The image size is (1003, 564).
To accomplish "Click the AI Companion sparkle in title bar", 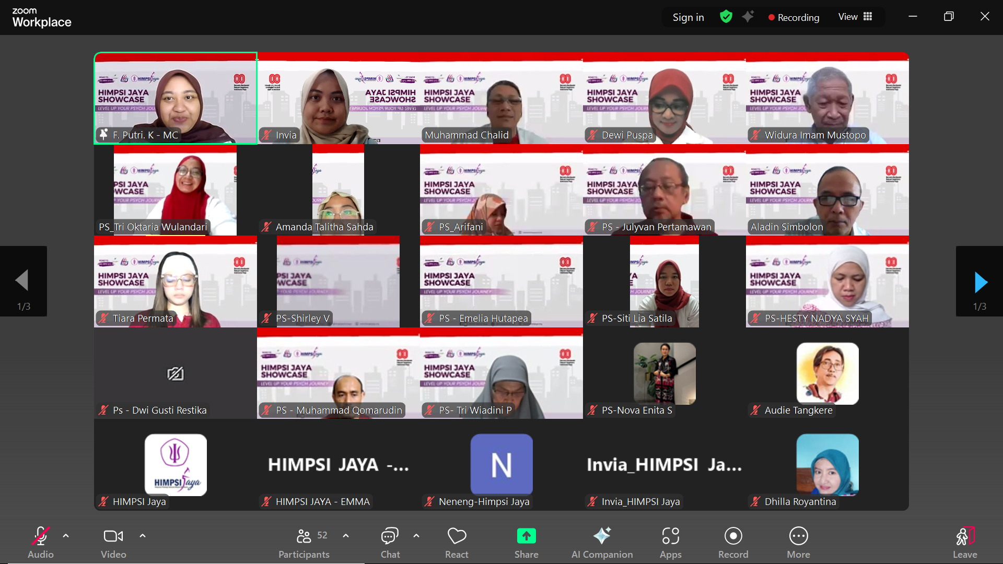I will (x=748, y=17).
